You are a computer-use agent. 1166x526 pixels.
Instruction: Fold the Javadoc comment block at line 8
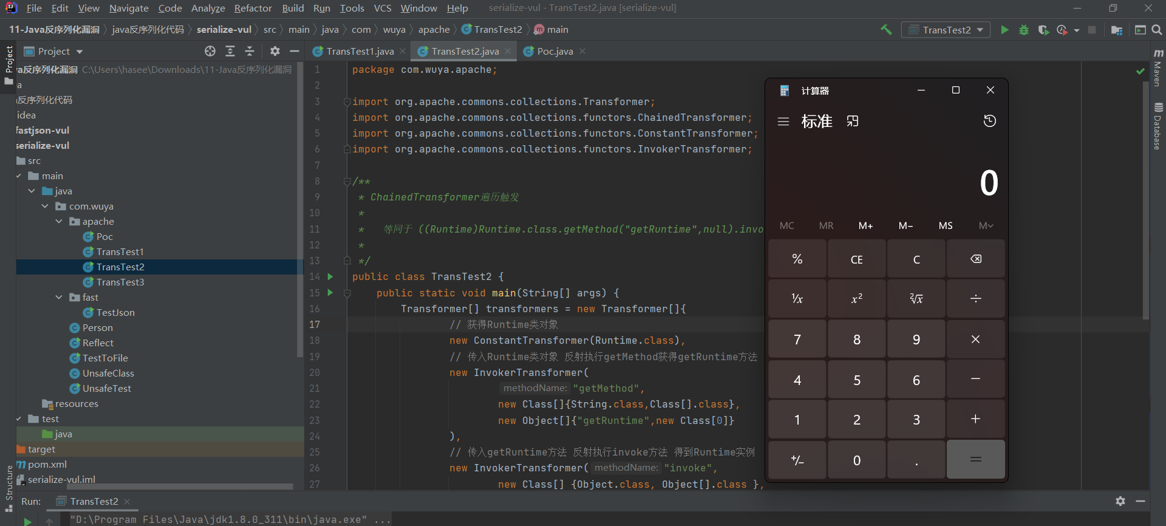click(347, 181)
